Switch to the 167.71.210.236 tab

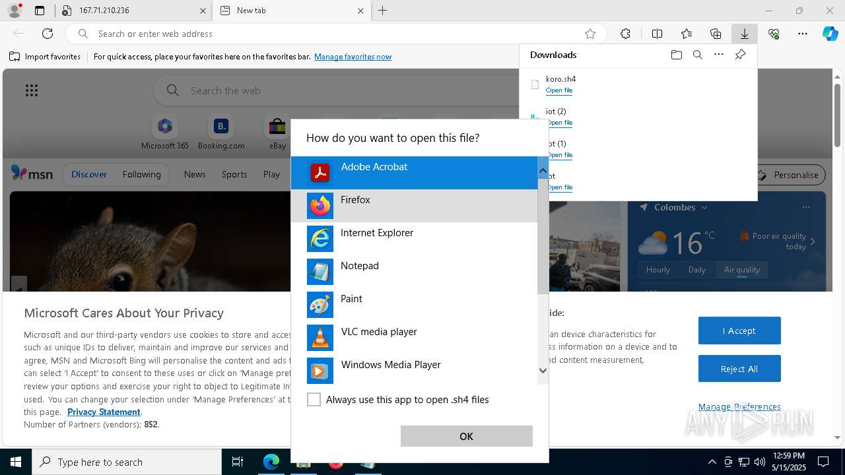tap(133, 11)
